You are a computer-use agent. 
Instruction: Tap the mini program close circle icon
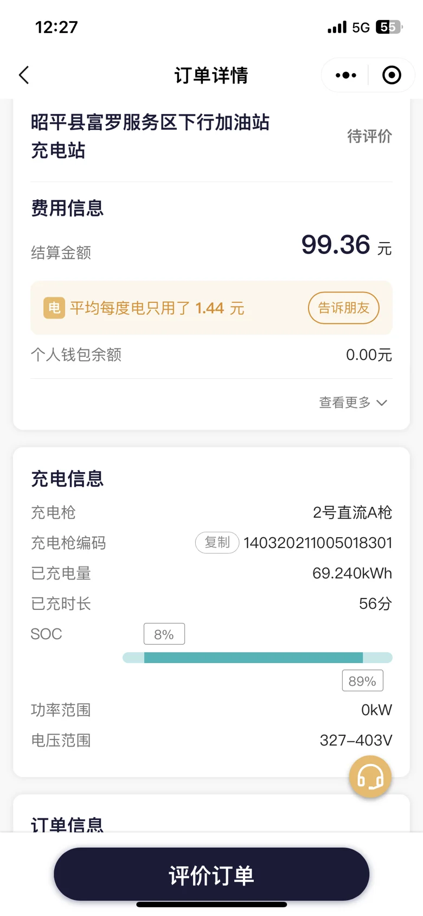pyautogui.click(x=392, y=75)
